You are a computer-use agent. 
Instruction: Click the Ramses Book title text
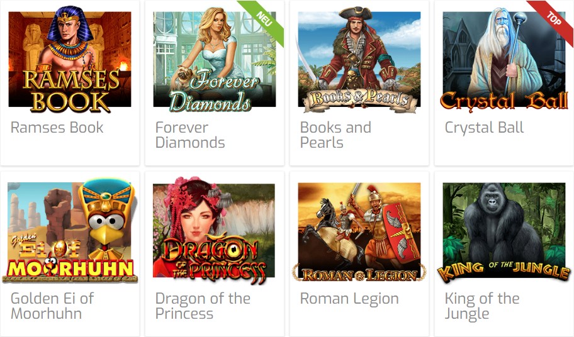pyautogui.click(x=57, y=128)
